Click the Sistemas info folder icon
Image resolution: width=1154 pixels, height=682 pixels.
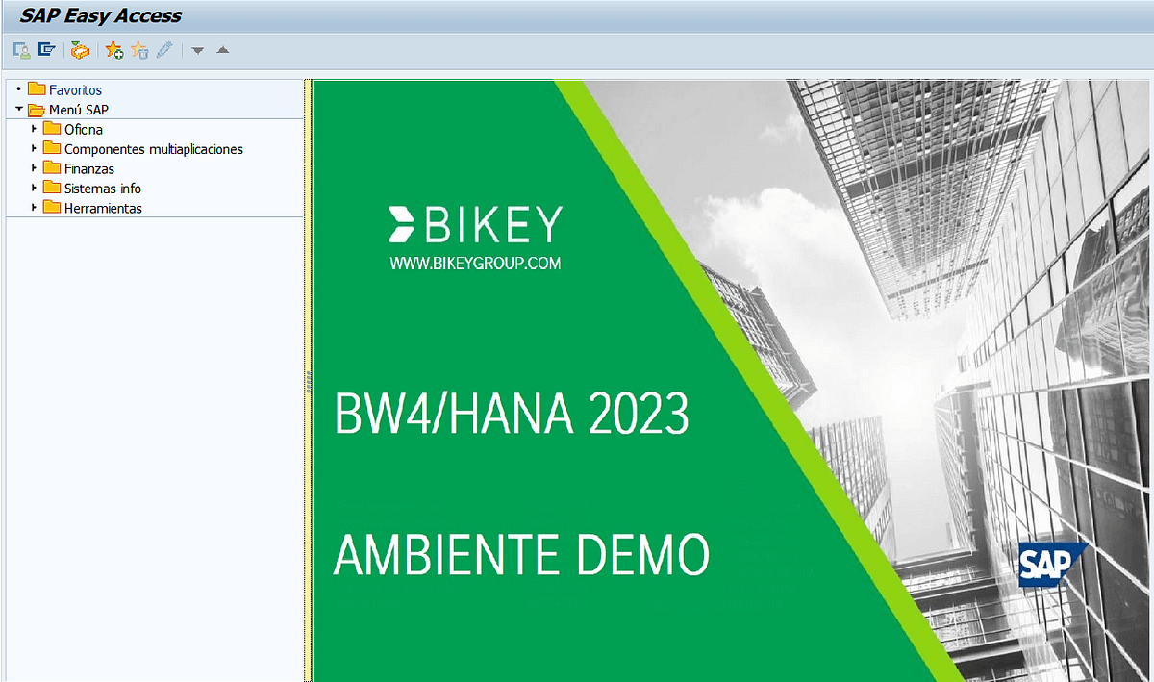coord(52,189)
